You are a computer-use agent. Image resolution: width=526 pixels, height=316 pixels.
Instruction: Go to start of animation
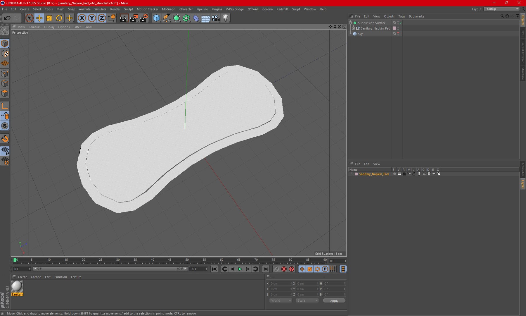(214, 269)
